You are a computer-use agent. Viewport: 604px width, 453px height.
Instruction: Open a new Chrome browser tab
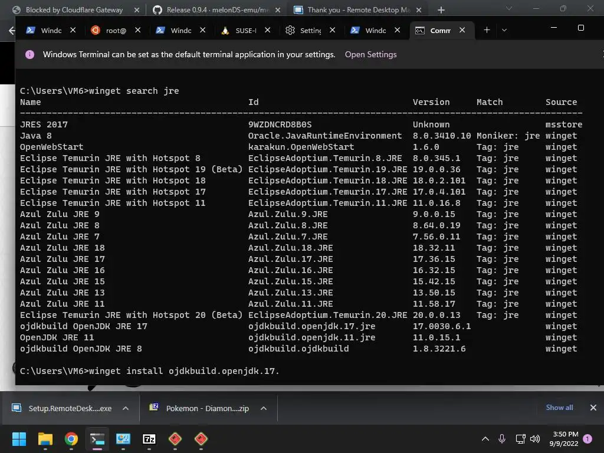pos(441,10)
